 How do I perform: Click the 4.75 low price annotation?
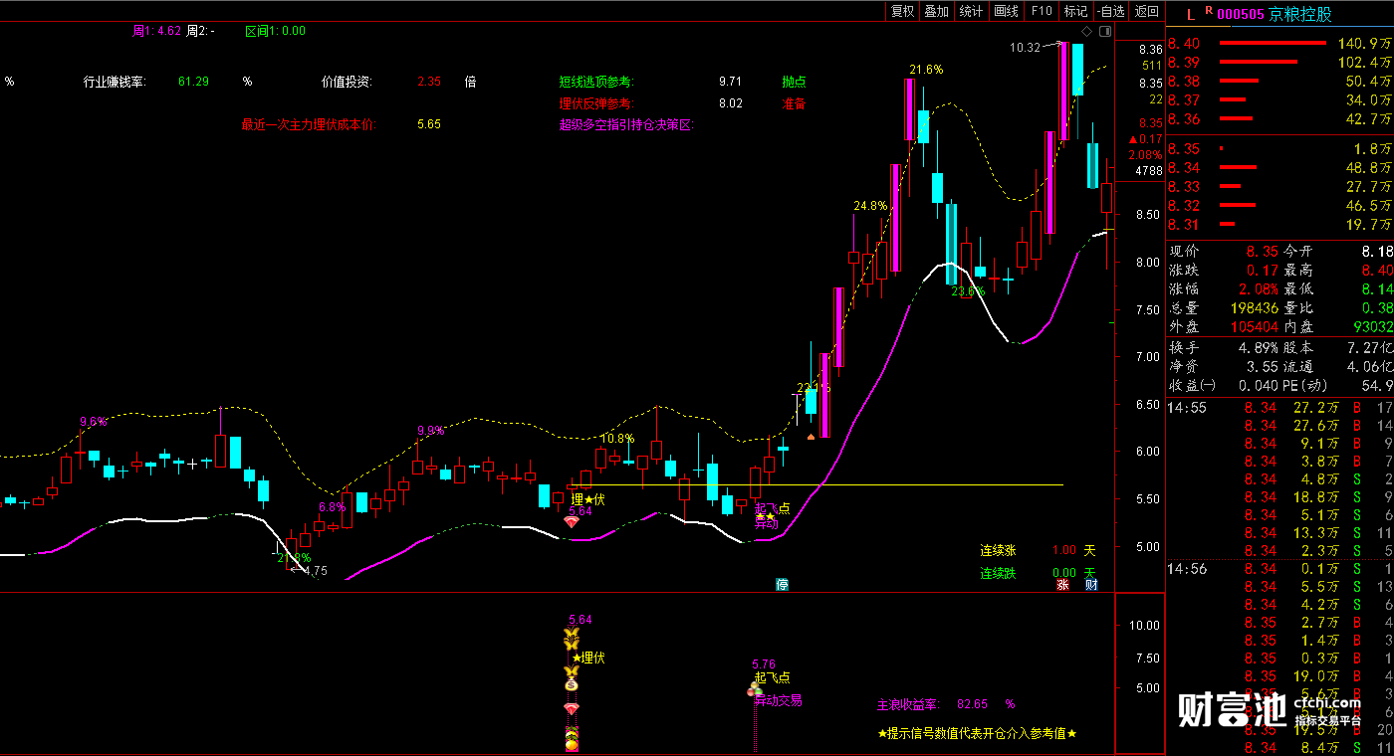pos(315,571)
